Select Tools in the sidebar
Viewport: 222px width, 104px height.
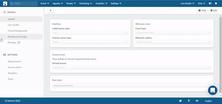coord(11,79)
